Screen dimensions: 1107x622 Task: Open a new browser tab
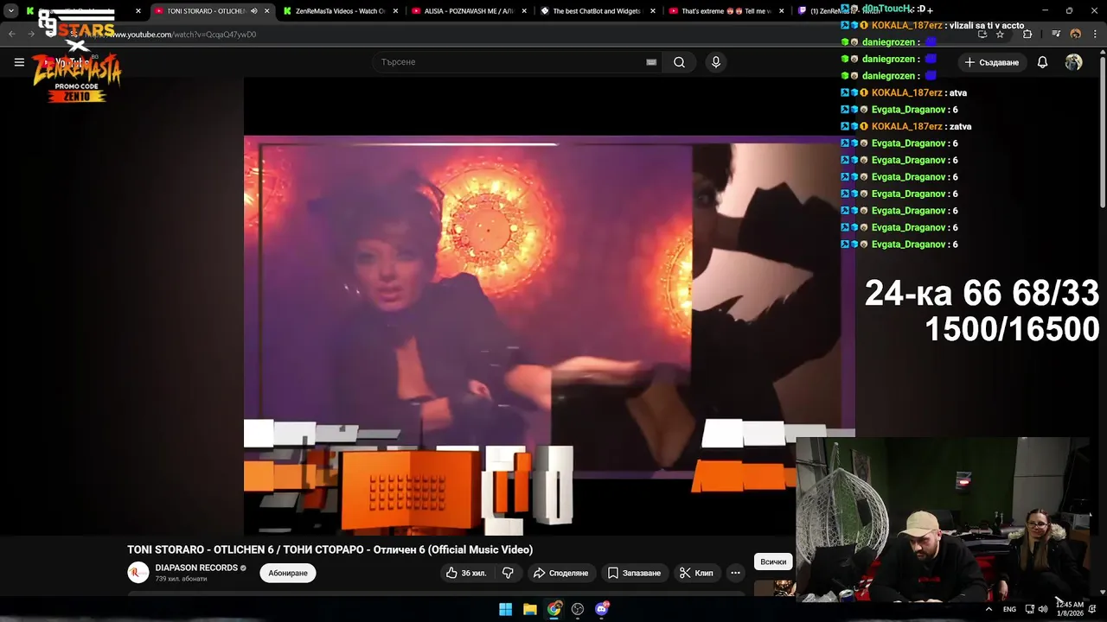coord(931,10)
